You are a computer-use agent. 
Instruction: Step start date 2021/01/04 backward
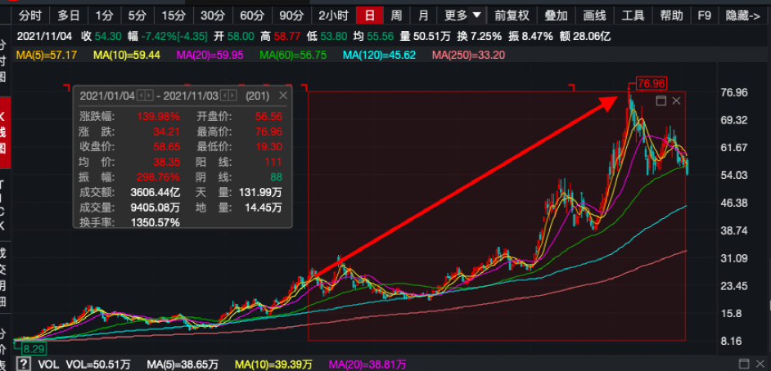(x=140, y=96)
